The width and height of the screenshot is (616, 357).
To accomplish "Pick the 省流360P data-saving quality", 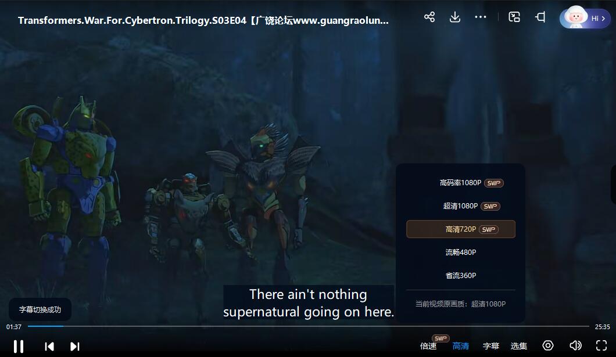I will (x=460, y=276).
